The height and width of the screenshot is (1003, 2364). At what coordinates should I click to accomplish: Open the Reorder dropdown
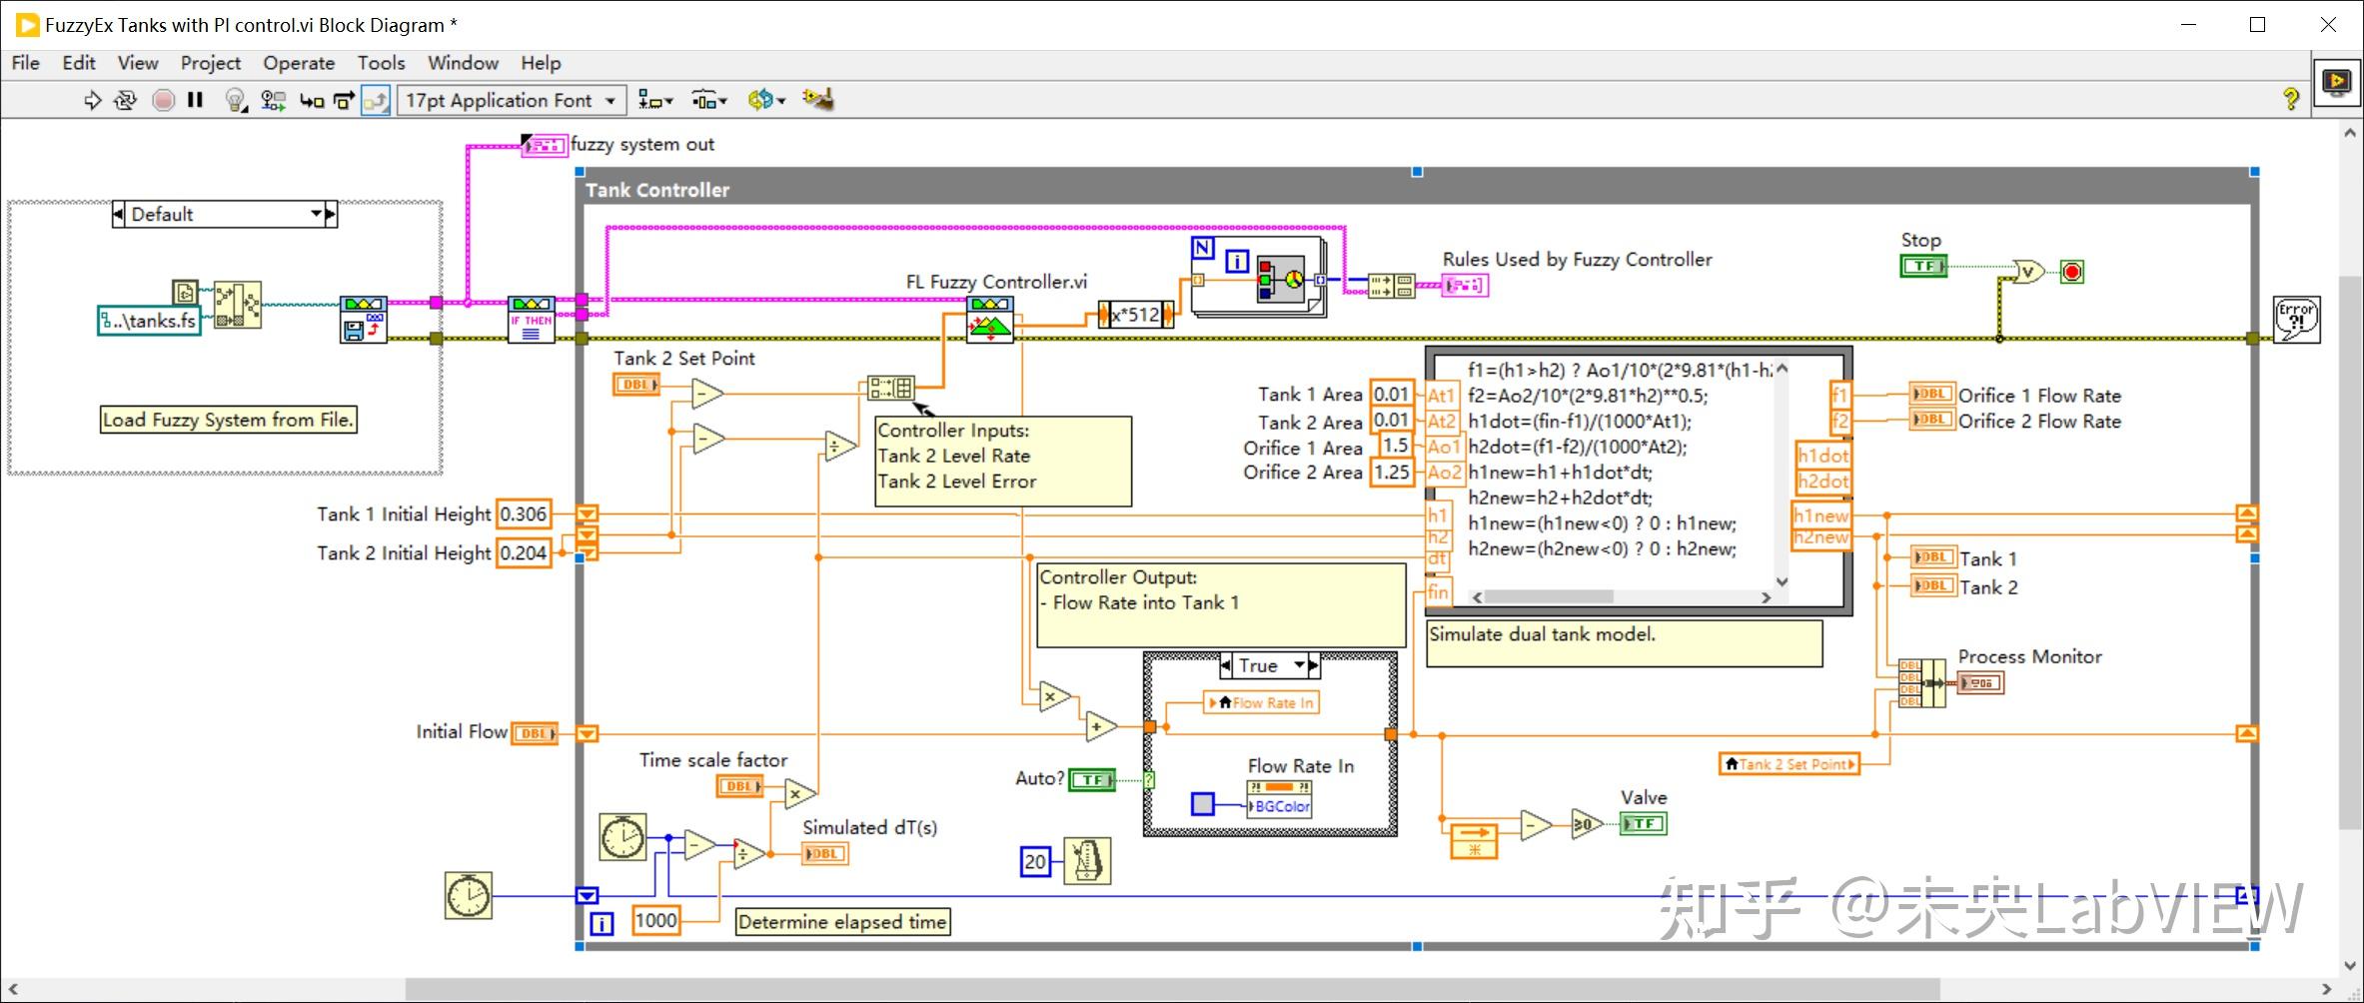pyautogui.click(x=766, y=100)
